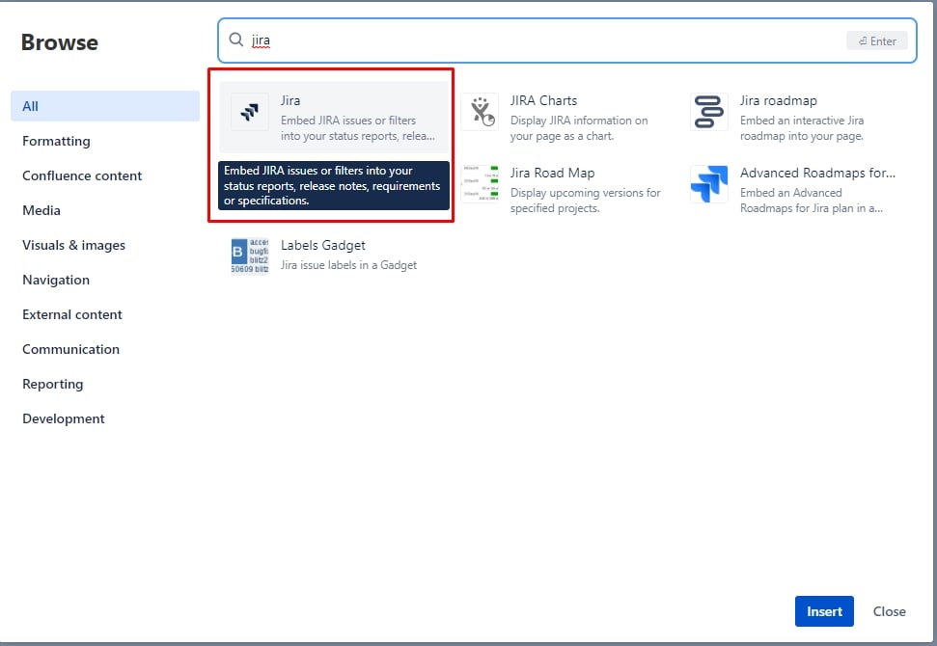Select the All category
The height and width of the screenshot is (646, 937).
click(x=105, y=106)
